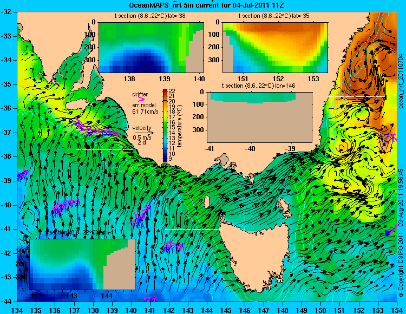This screenshot has width=406, height=314.
Task: Click '152' on the lat=-35 section axis
Action: click(278, 78)
